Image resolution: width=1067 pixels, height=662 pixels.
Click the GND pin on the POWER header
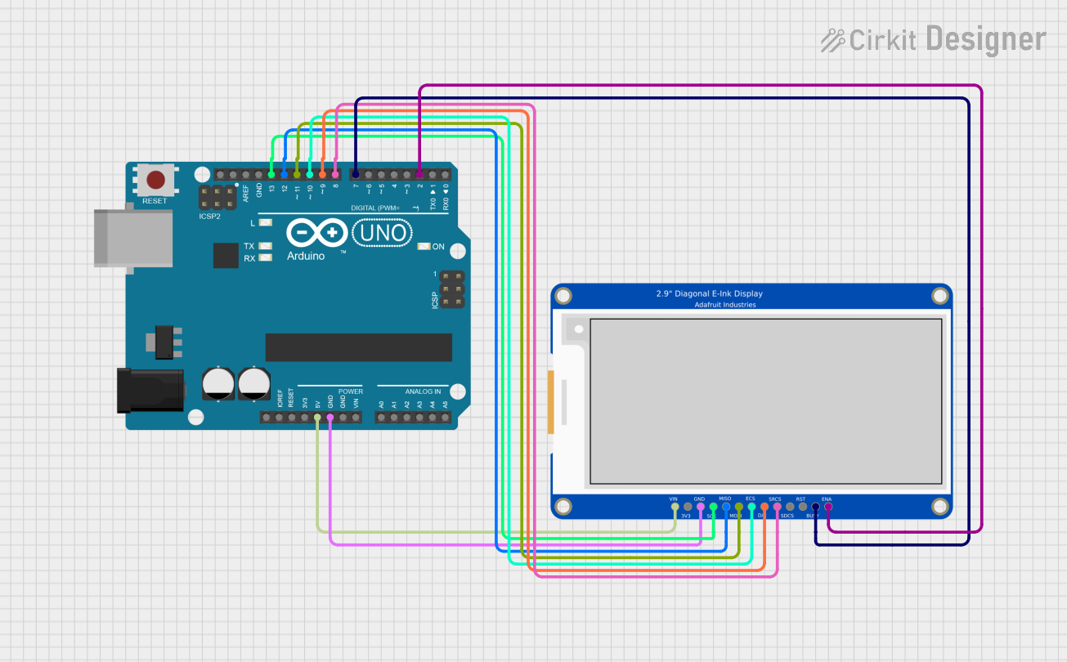(x=330, y=417)
